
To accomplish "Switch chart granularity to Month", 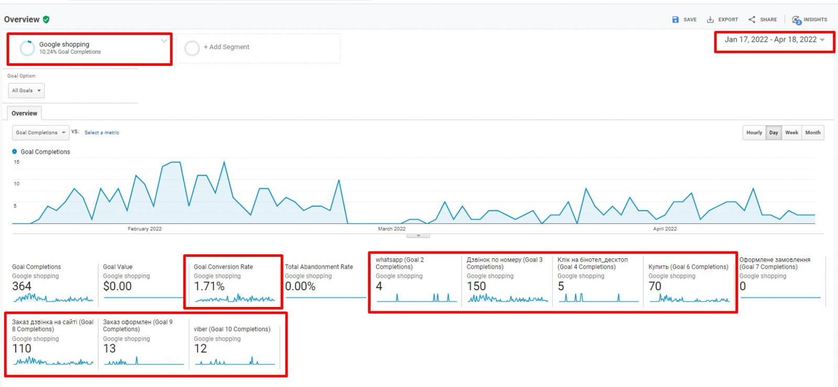I will 812,133.
